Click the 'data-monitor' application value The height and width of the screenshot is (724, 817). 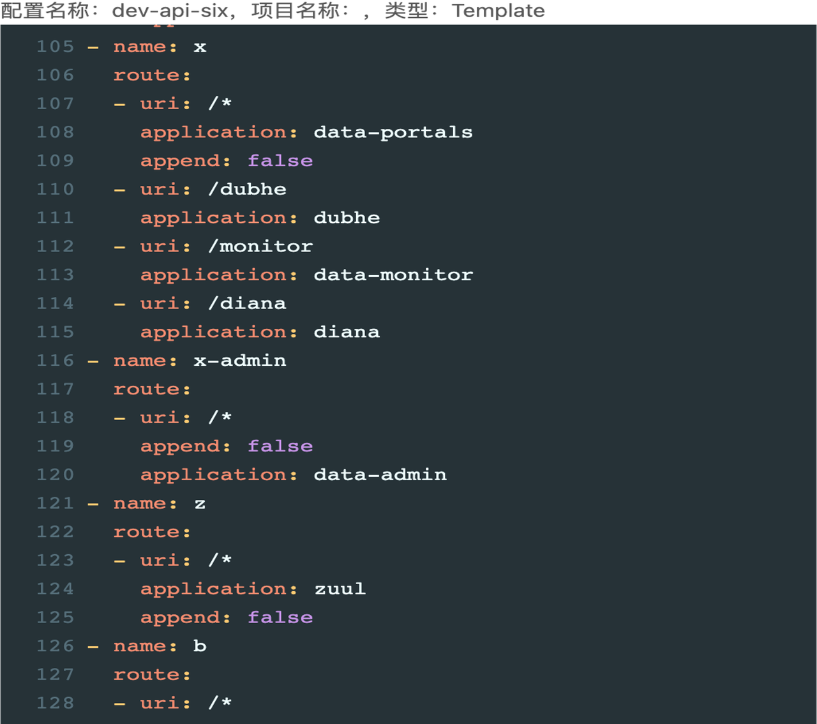393,275
